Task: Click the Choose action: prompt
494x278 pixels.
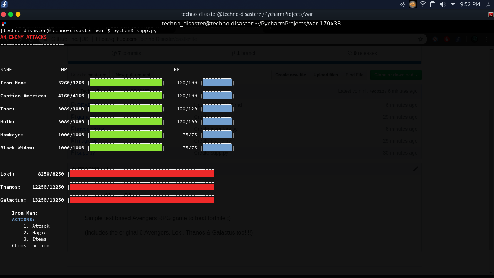Action: tap(32, 245)
